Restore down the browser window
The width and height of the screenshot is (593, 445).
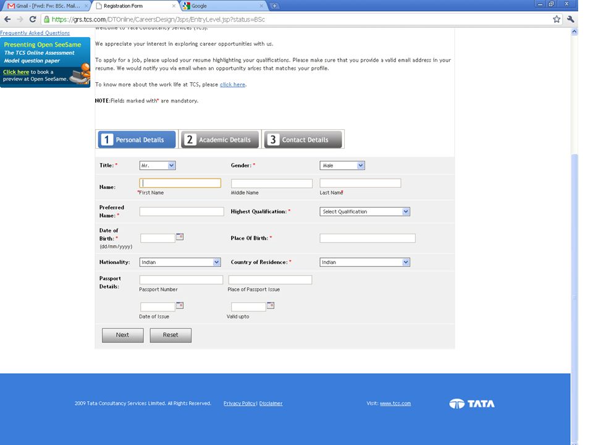tap(551, 4)
